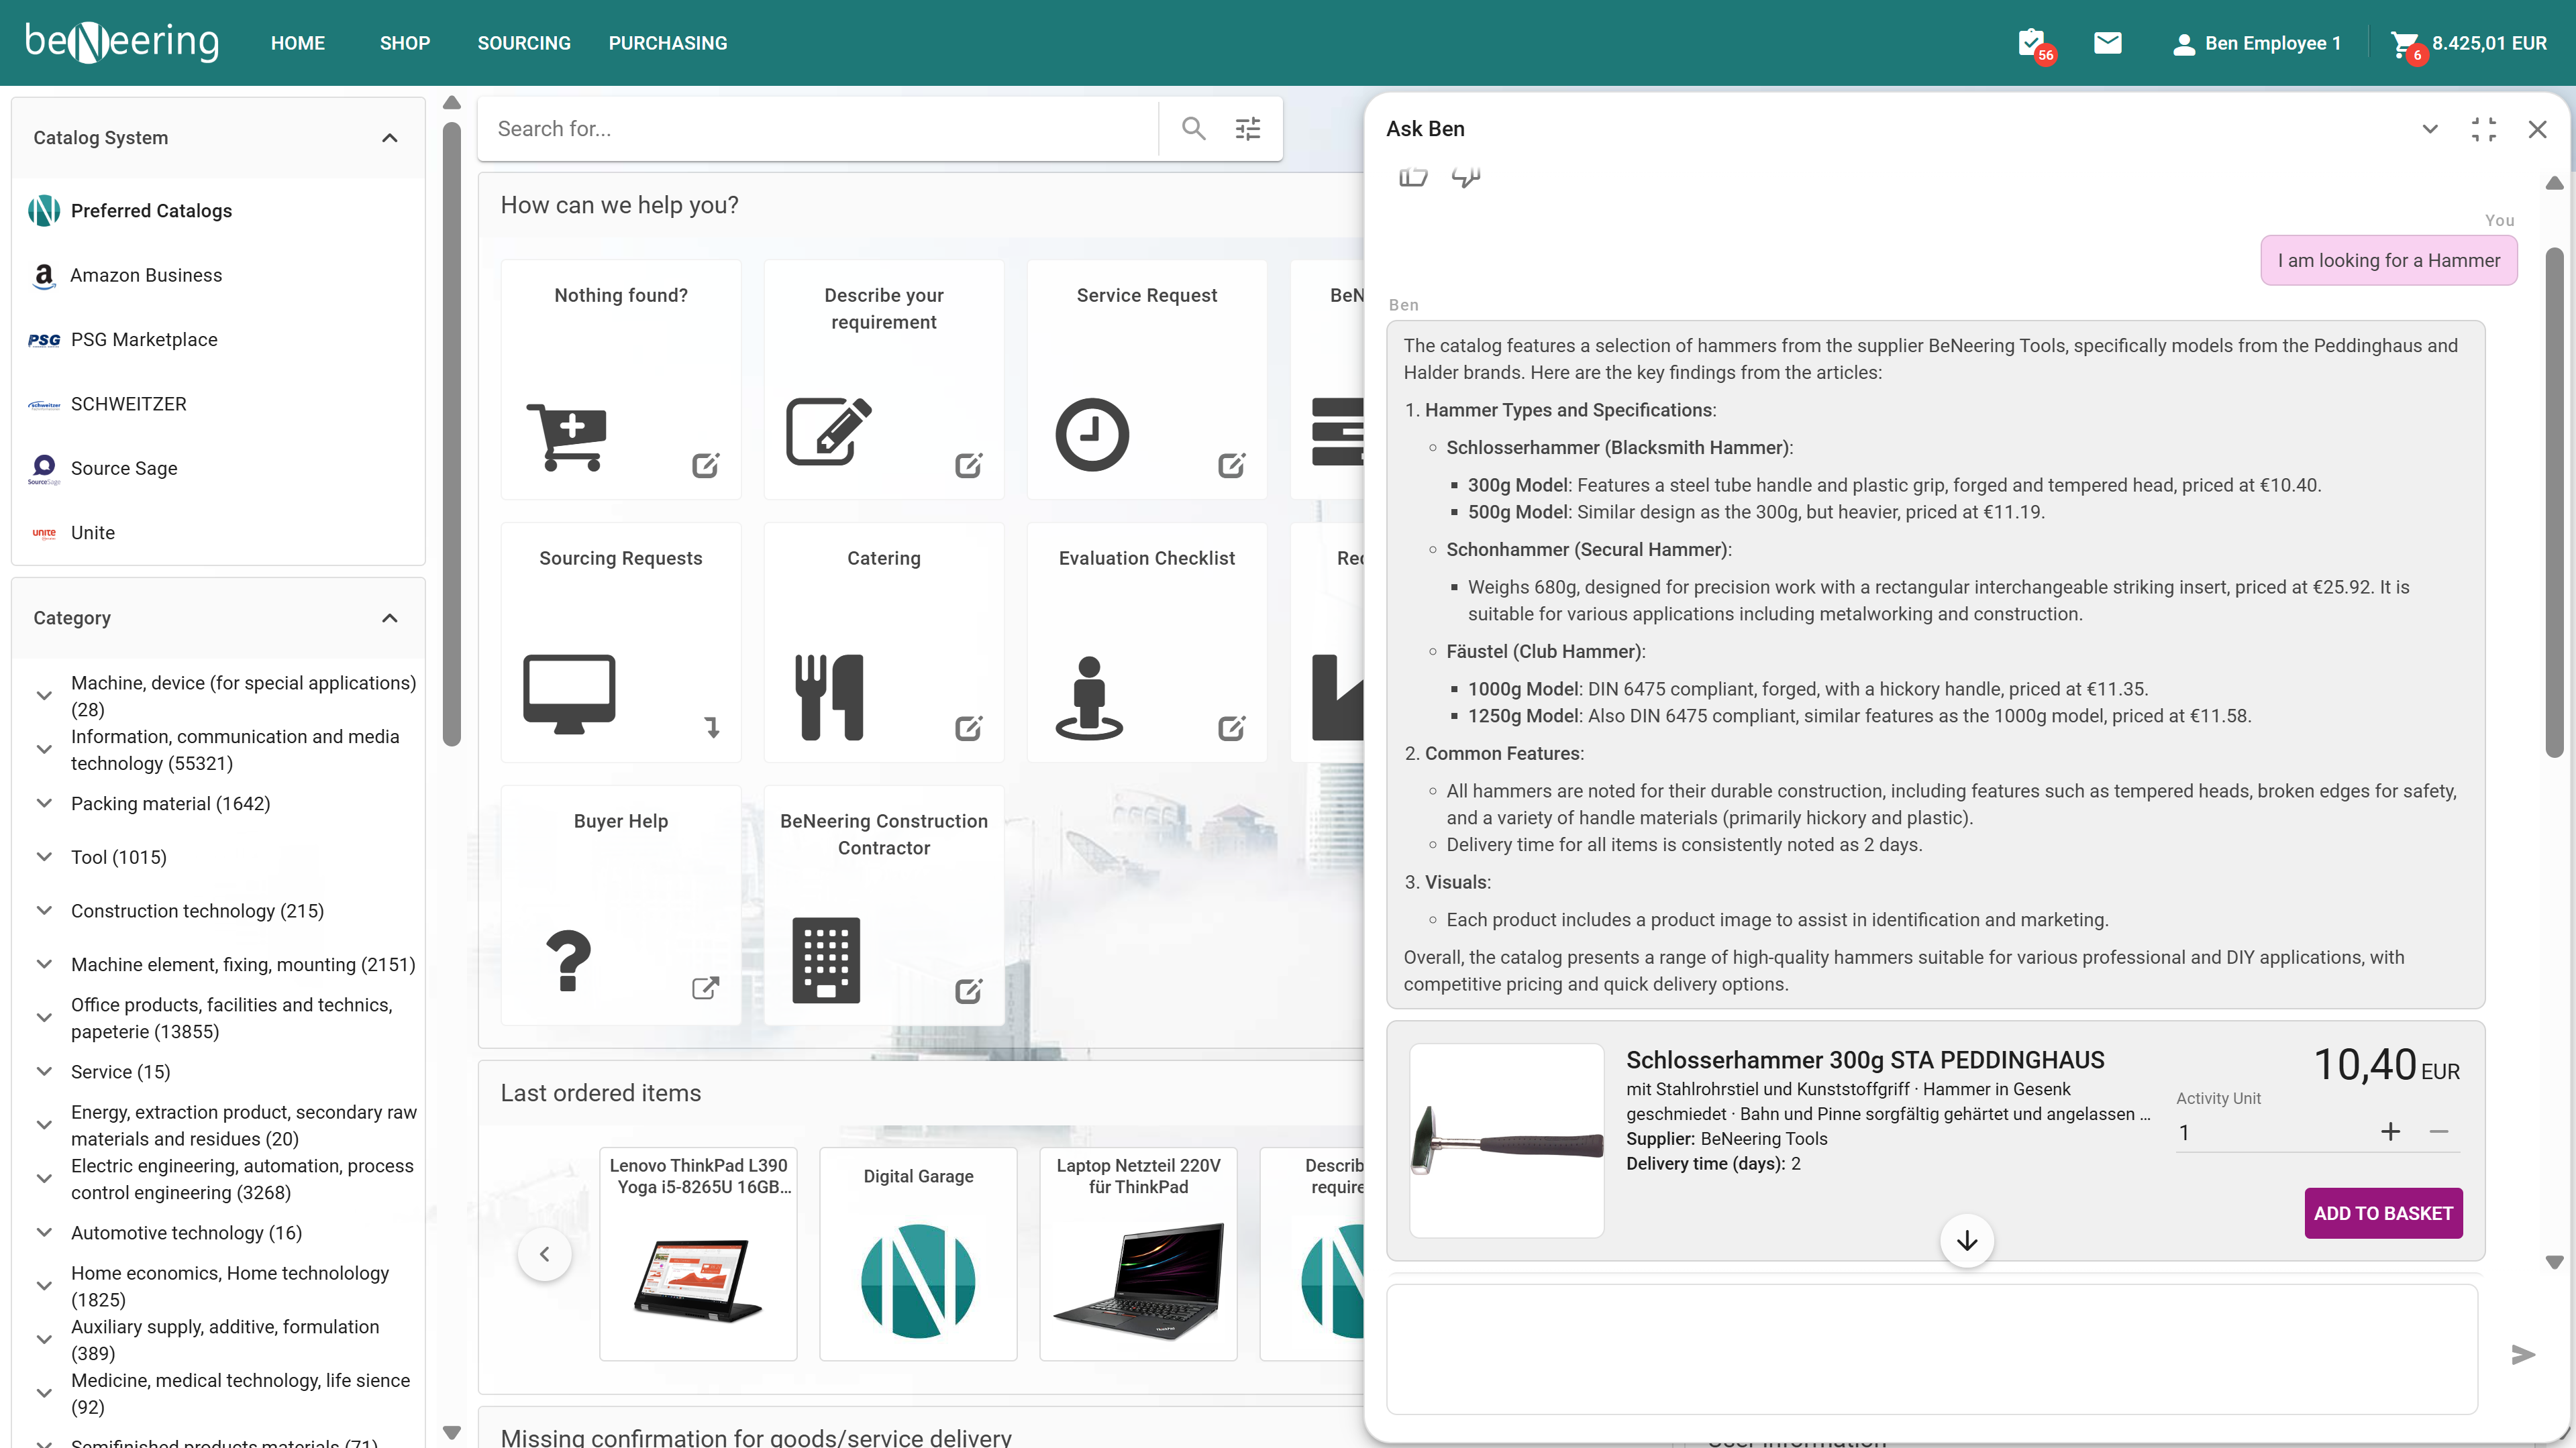Open advanced search filter settings icon

[1247, 128]
